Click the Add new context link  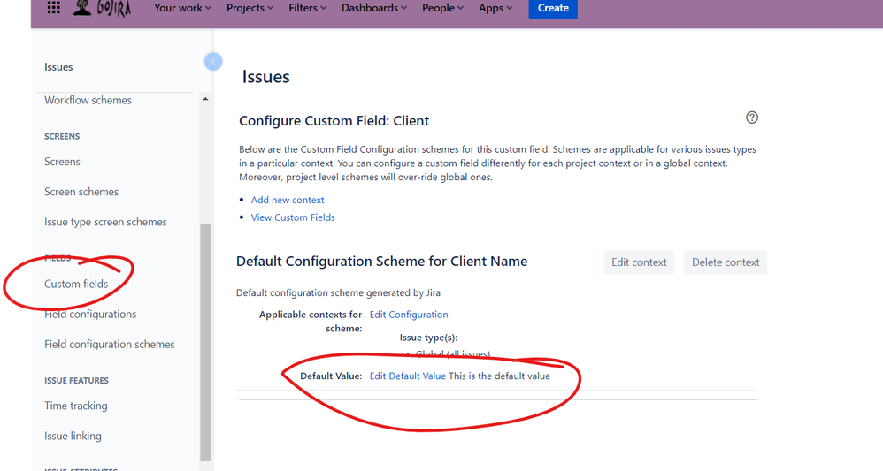(288, 200)
